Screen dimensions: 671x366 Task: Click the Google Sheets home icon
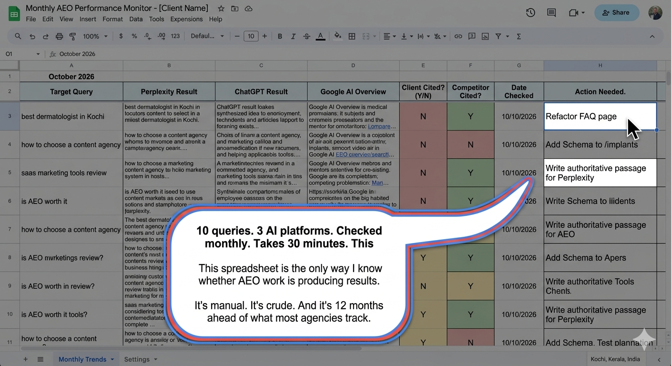[14, 13]
